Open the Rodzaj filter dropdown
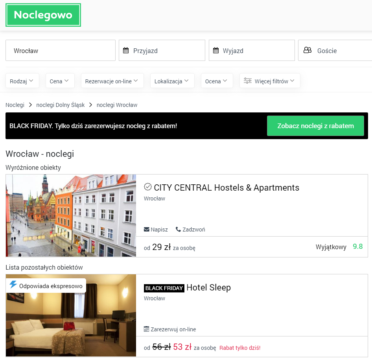The image size is (372, 362). [22, 81]
